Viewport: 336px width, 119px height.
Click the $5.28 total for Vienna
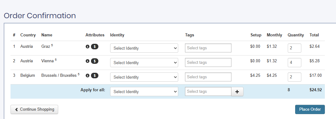tap(315, 61)
